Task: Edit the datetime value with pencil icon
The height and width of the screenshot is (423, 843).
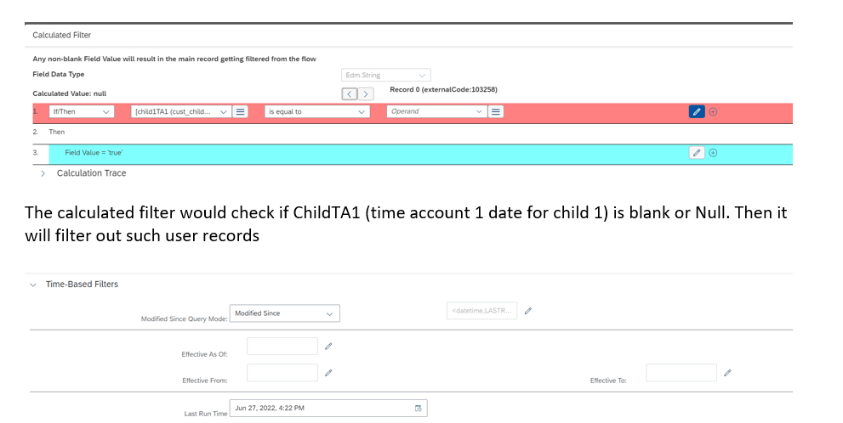Action: [x=528, y=311]
